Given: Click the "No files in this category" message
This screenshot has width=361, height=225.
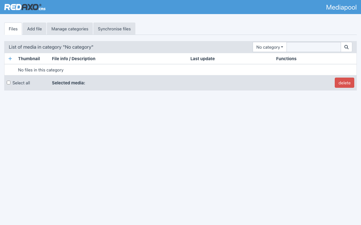Looking at the screenshot, I should click(x=41, y=70).
